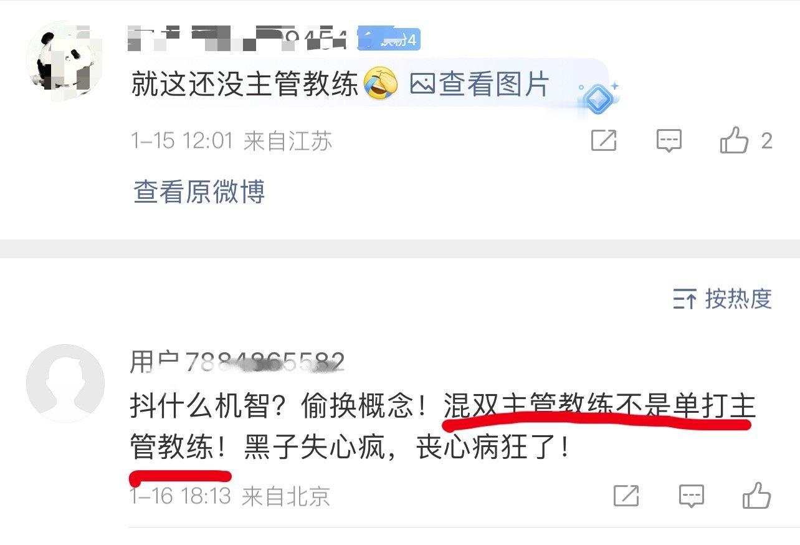Open the default gray avatar profile
800x545 pixels.
[65, 383]
